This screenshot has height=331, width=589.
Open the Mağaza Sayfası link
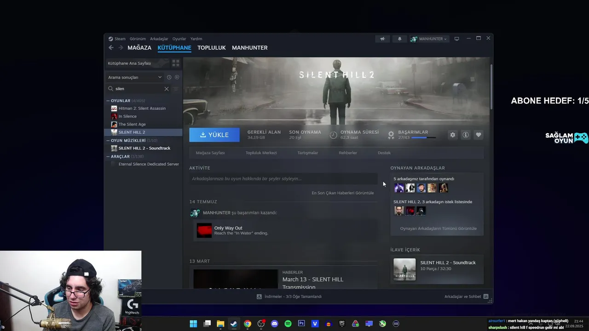tap(210, 153)
